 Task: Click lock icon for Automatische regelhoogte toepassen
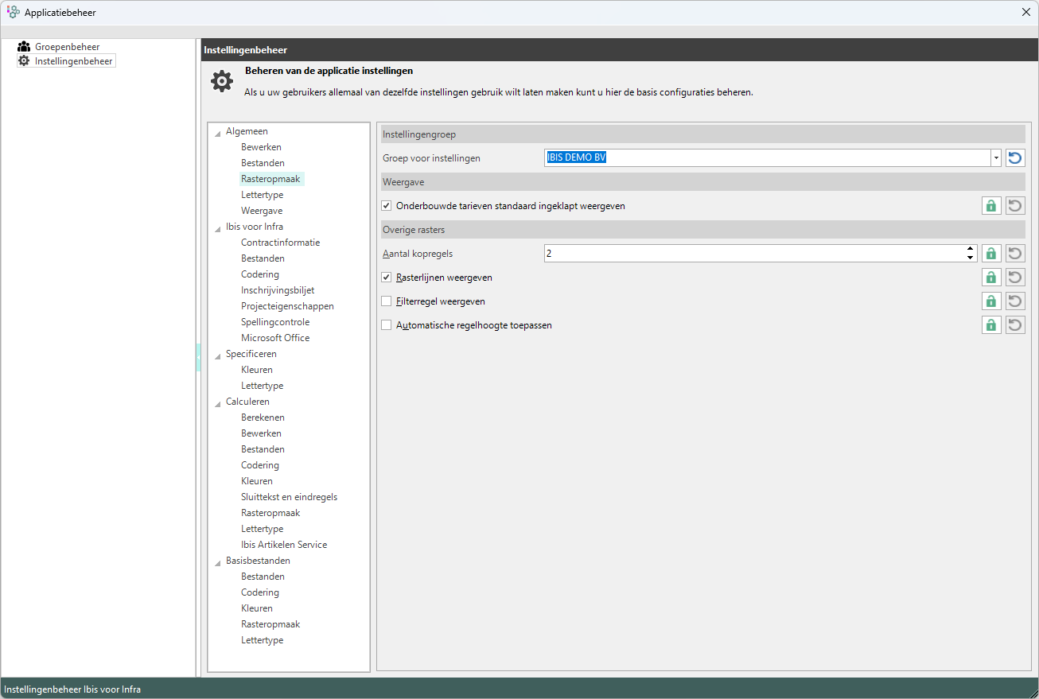(x=990, y=325)
